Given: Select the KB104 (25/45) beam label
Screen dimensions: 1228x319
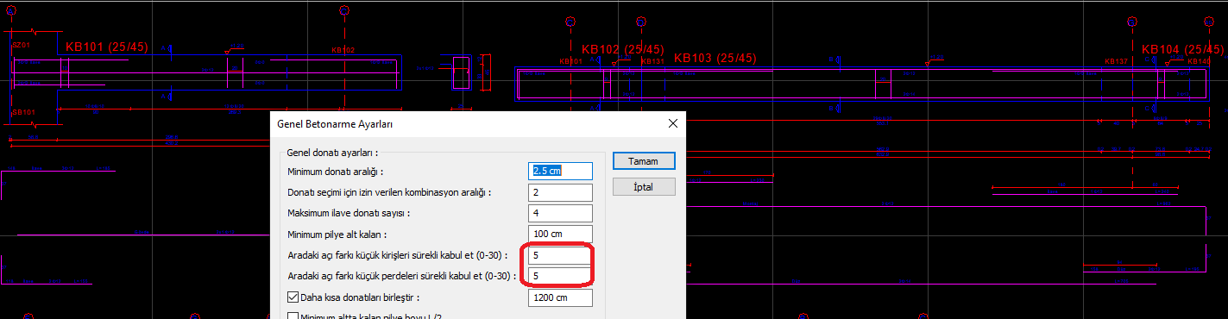Looking at the screenshot, I should 1182,49.
